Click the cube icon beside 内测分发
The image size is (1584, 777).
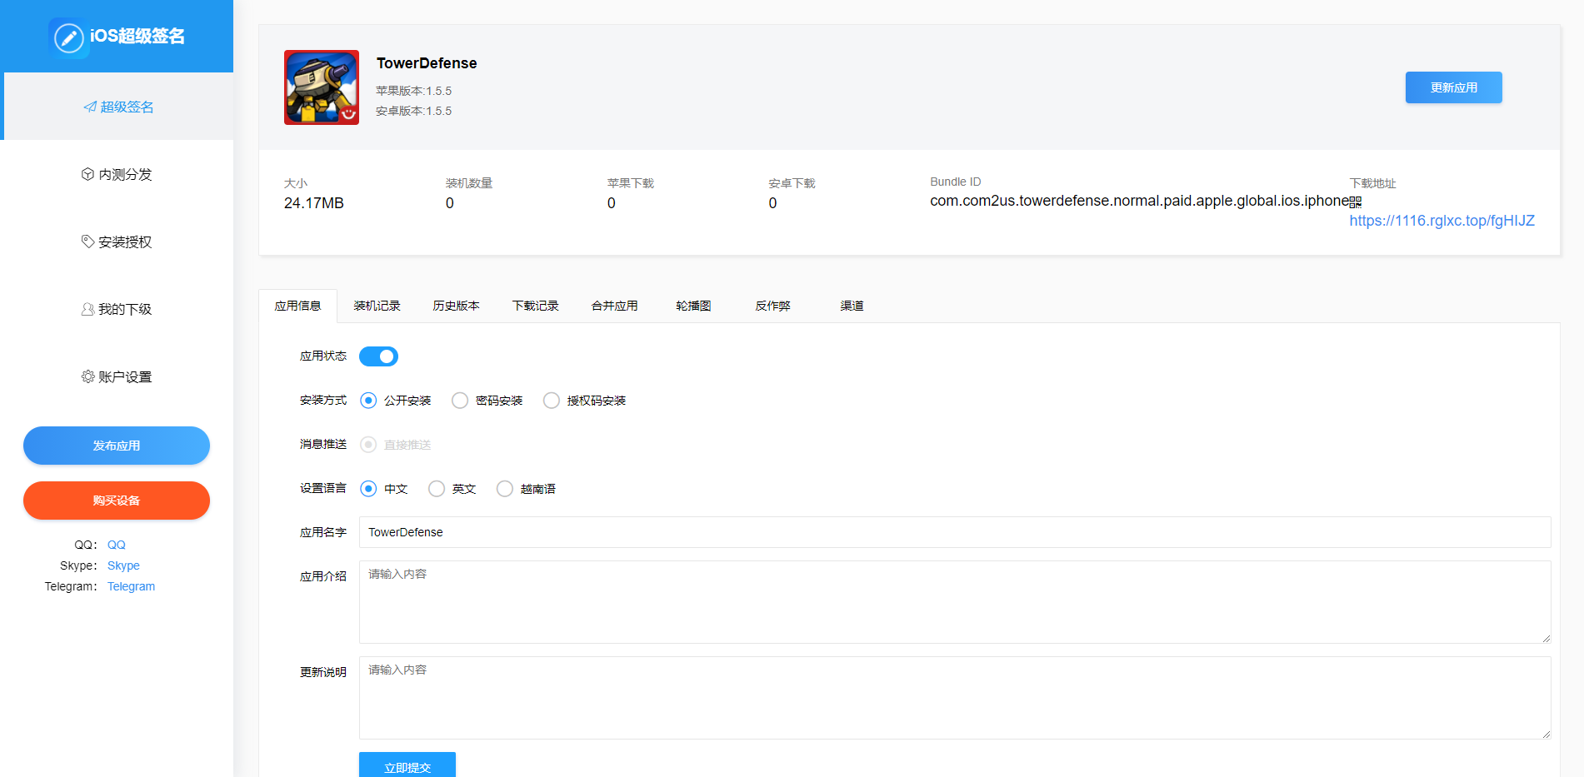point(87,174)
